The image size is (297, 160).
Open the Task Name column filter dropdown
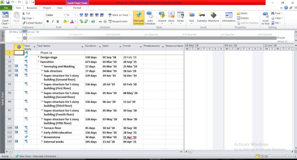tap(83, 47)
